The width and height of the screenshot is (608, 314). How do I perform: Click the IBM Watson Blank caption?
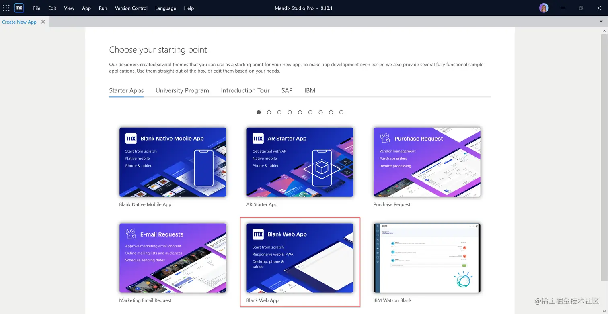point(392,300)
